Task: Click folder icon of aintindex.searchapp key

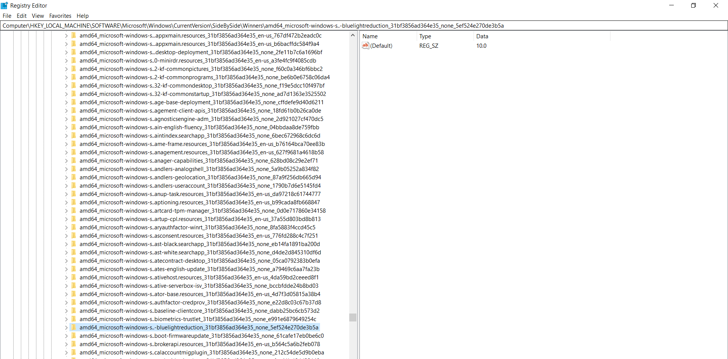Action: [74, 136]
